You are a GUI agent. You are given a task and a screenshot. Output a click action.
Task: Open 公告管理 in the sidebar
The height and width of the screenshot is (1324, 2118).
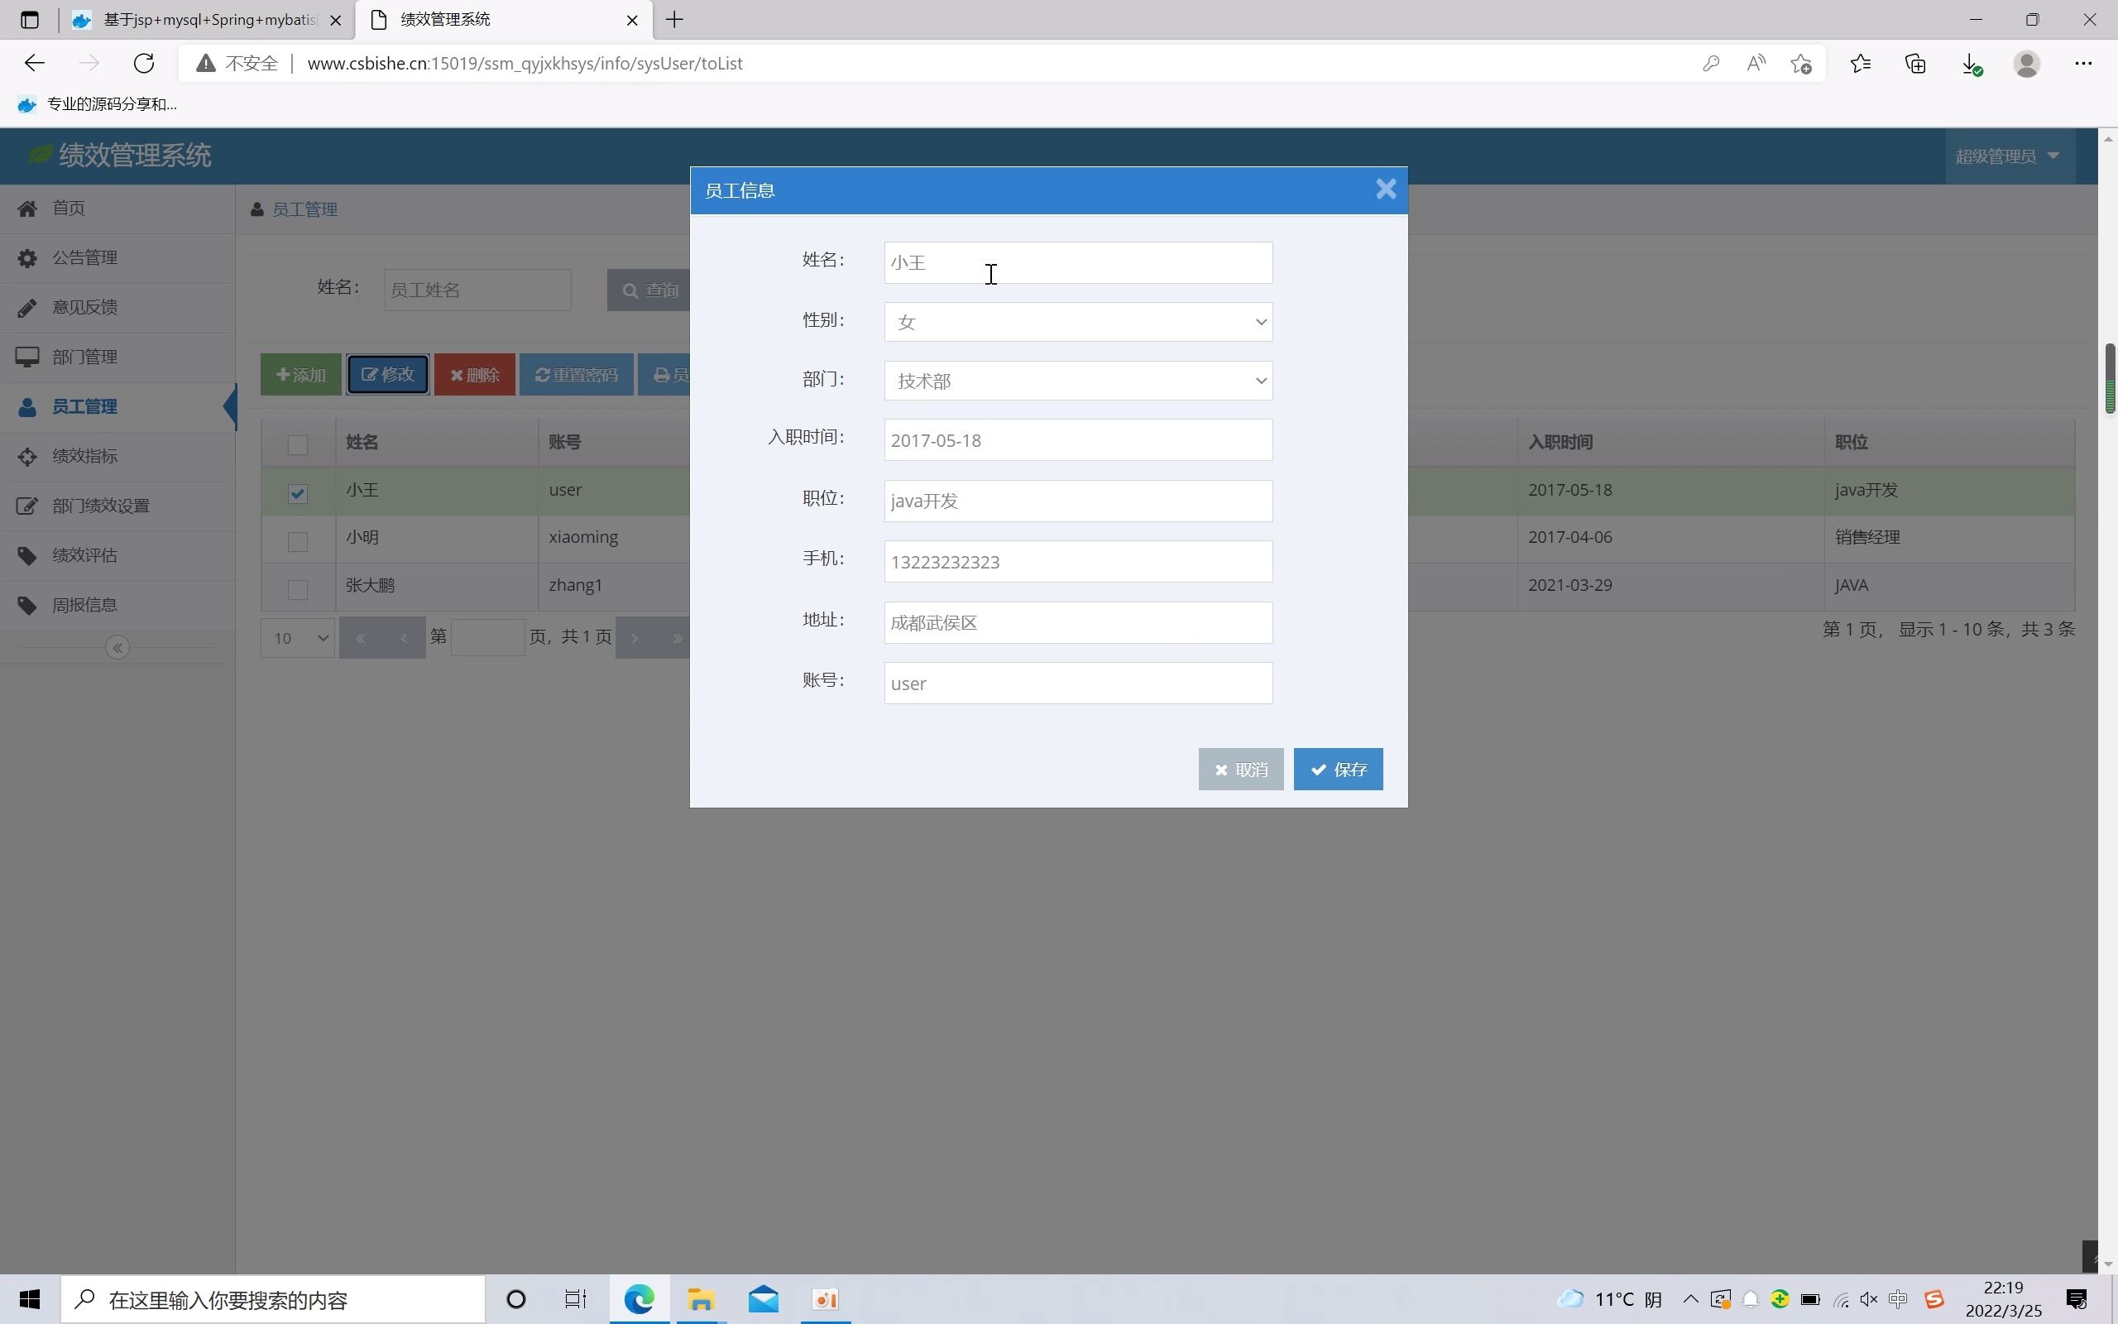click(117, 258)
